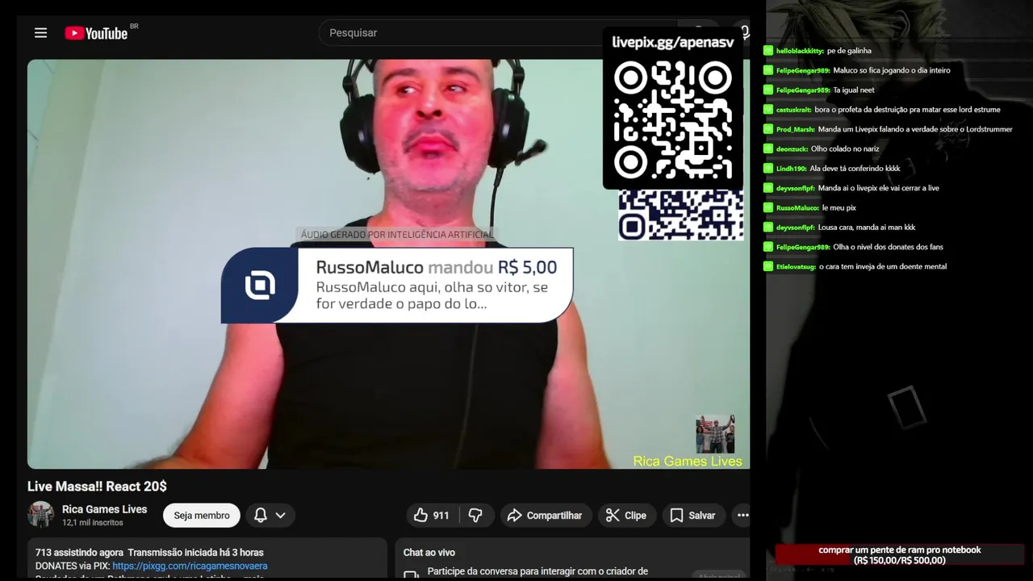Select the 12,1 mil inscritos subscriber count
Viewport: 1033px width, 581px height.
point(93,523)
